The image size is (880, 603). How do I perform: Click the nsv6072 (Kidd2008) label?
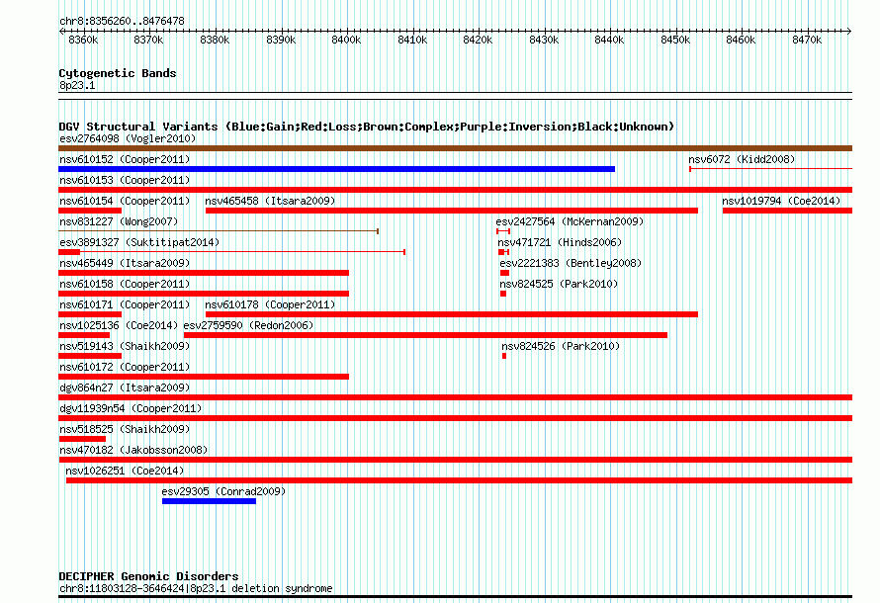[x=742, y=159]
